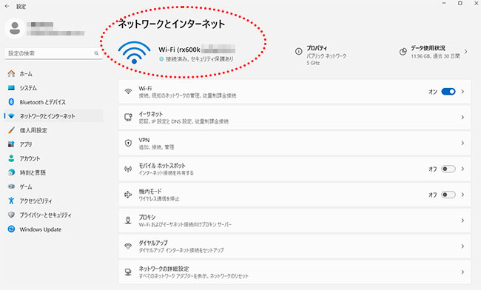Screen dimensions: 481x290
Task: Expand the 機内モード row chevron
Action: coord(462,195)
